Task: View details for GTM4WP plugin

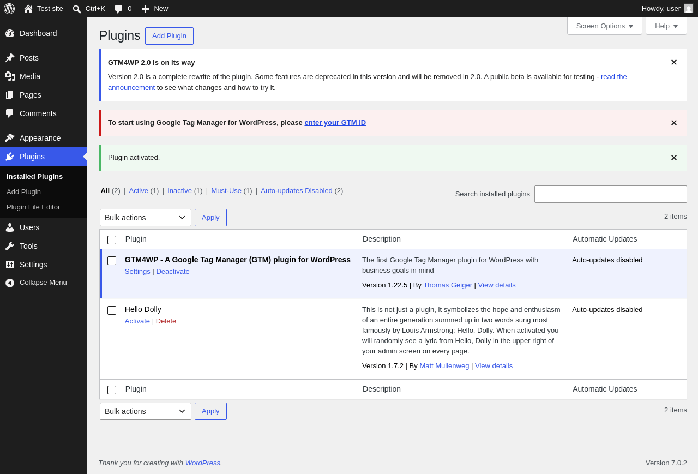Action: click(497, 285)
